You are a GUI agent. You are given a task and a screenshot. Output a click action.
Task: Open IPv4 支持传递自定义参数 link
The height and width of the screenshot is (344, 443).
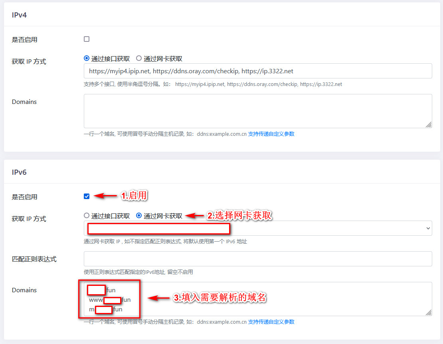(271, 134)
